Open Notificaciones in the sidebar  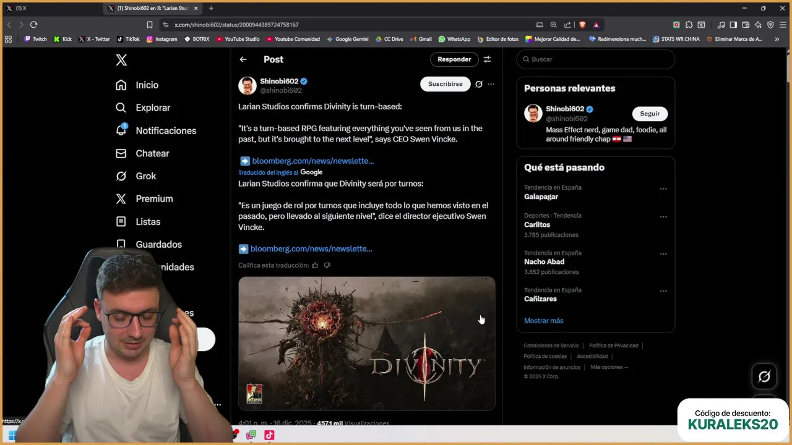pyautogui.click(x=156, y=130)
